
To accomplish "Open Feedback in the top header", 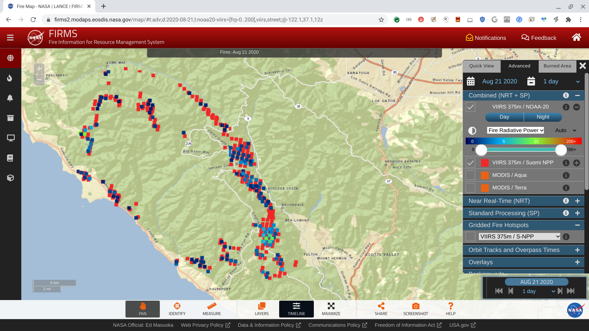I will click(539, 38).
